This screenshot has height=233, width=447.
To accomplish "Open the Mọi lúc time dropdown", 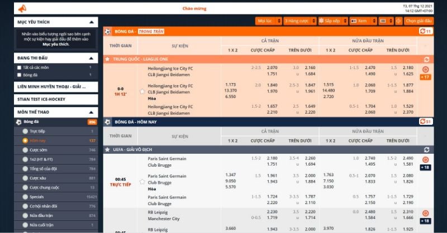I will (267, 21).
